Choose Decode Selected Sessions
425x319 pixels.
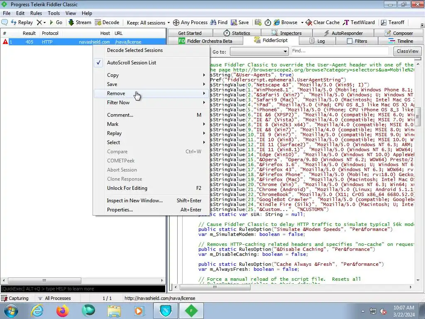(x=151, y=50)
